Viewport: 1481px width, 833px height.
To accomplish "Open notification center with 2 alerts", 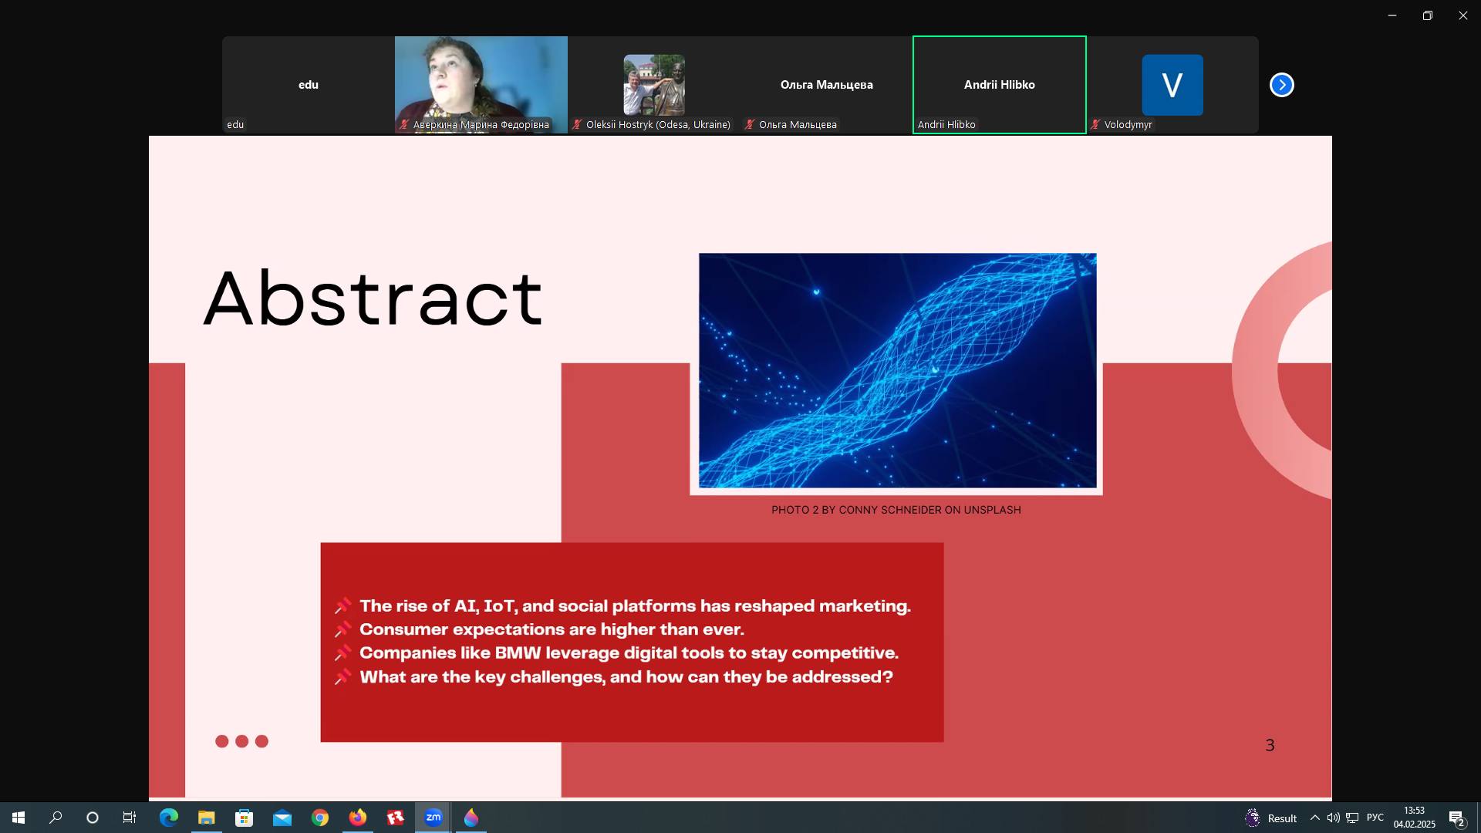I will click(x=1456, y=818).
